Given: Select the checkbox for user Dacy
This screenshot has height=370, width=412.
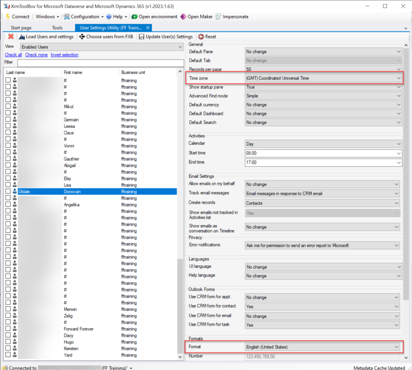Looking at the screenshot, I should tap(8, 335).
